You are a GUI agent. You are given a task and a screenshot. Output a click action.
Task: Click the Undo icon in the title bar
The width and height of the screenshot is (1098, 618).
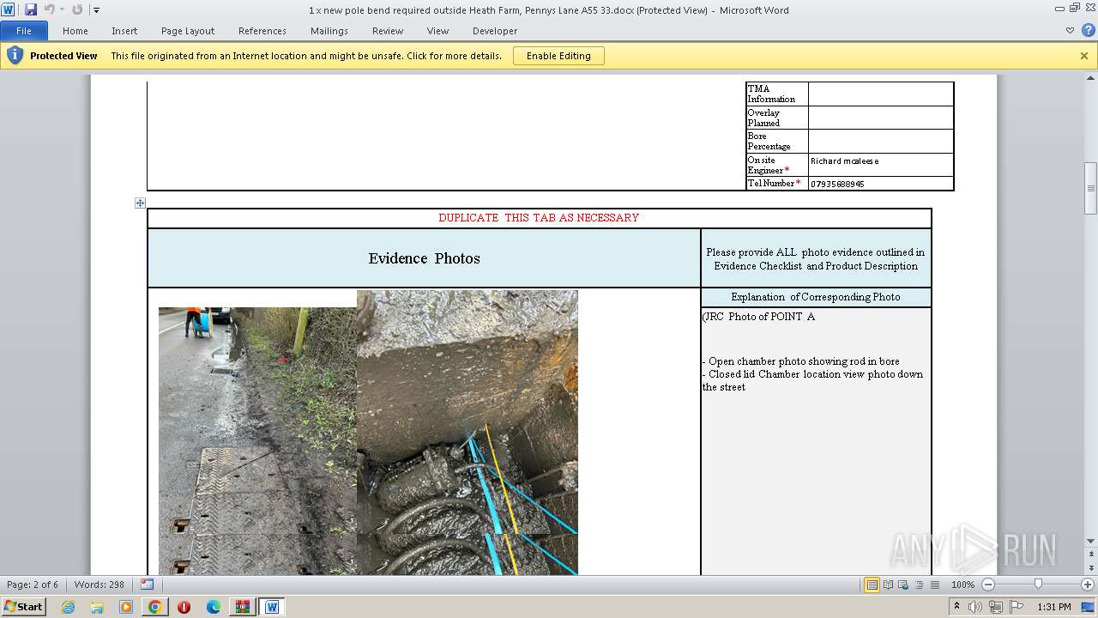[x=49, y=9]
